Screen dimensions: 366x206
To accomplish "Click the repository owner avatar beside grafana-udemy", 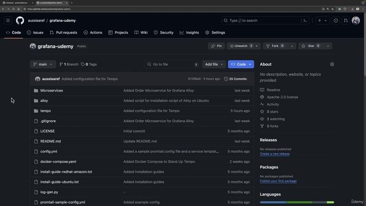I will pyautogui.click(x=33, y=46).
